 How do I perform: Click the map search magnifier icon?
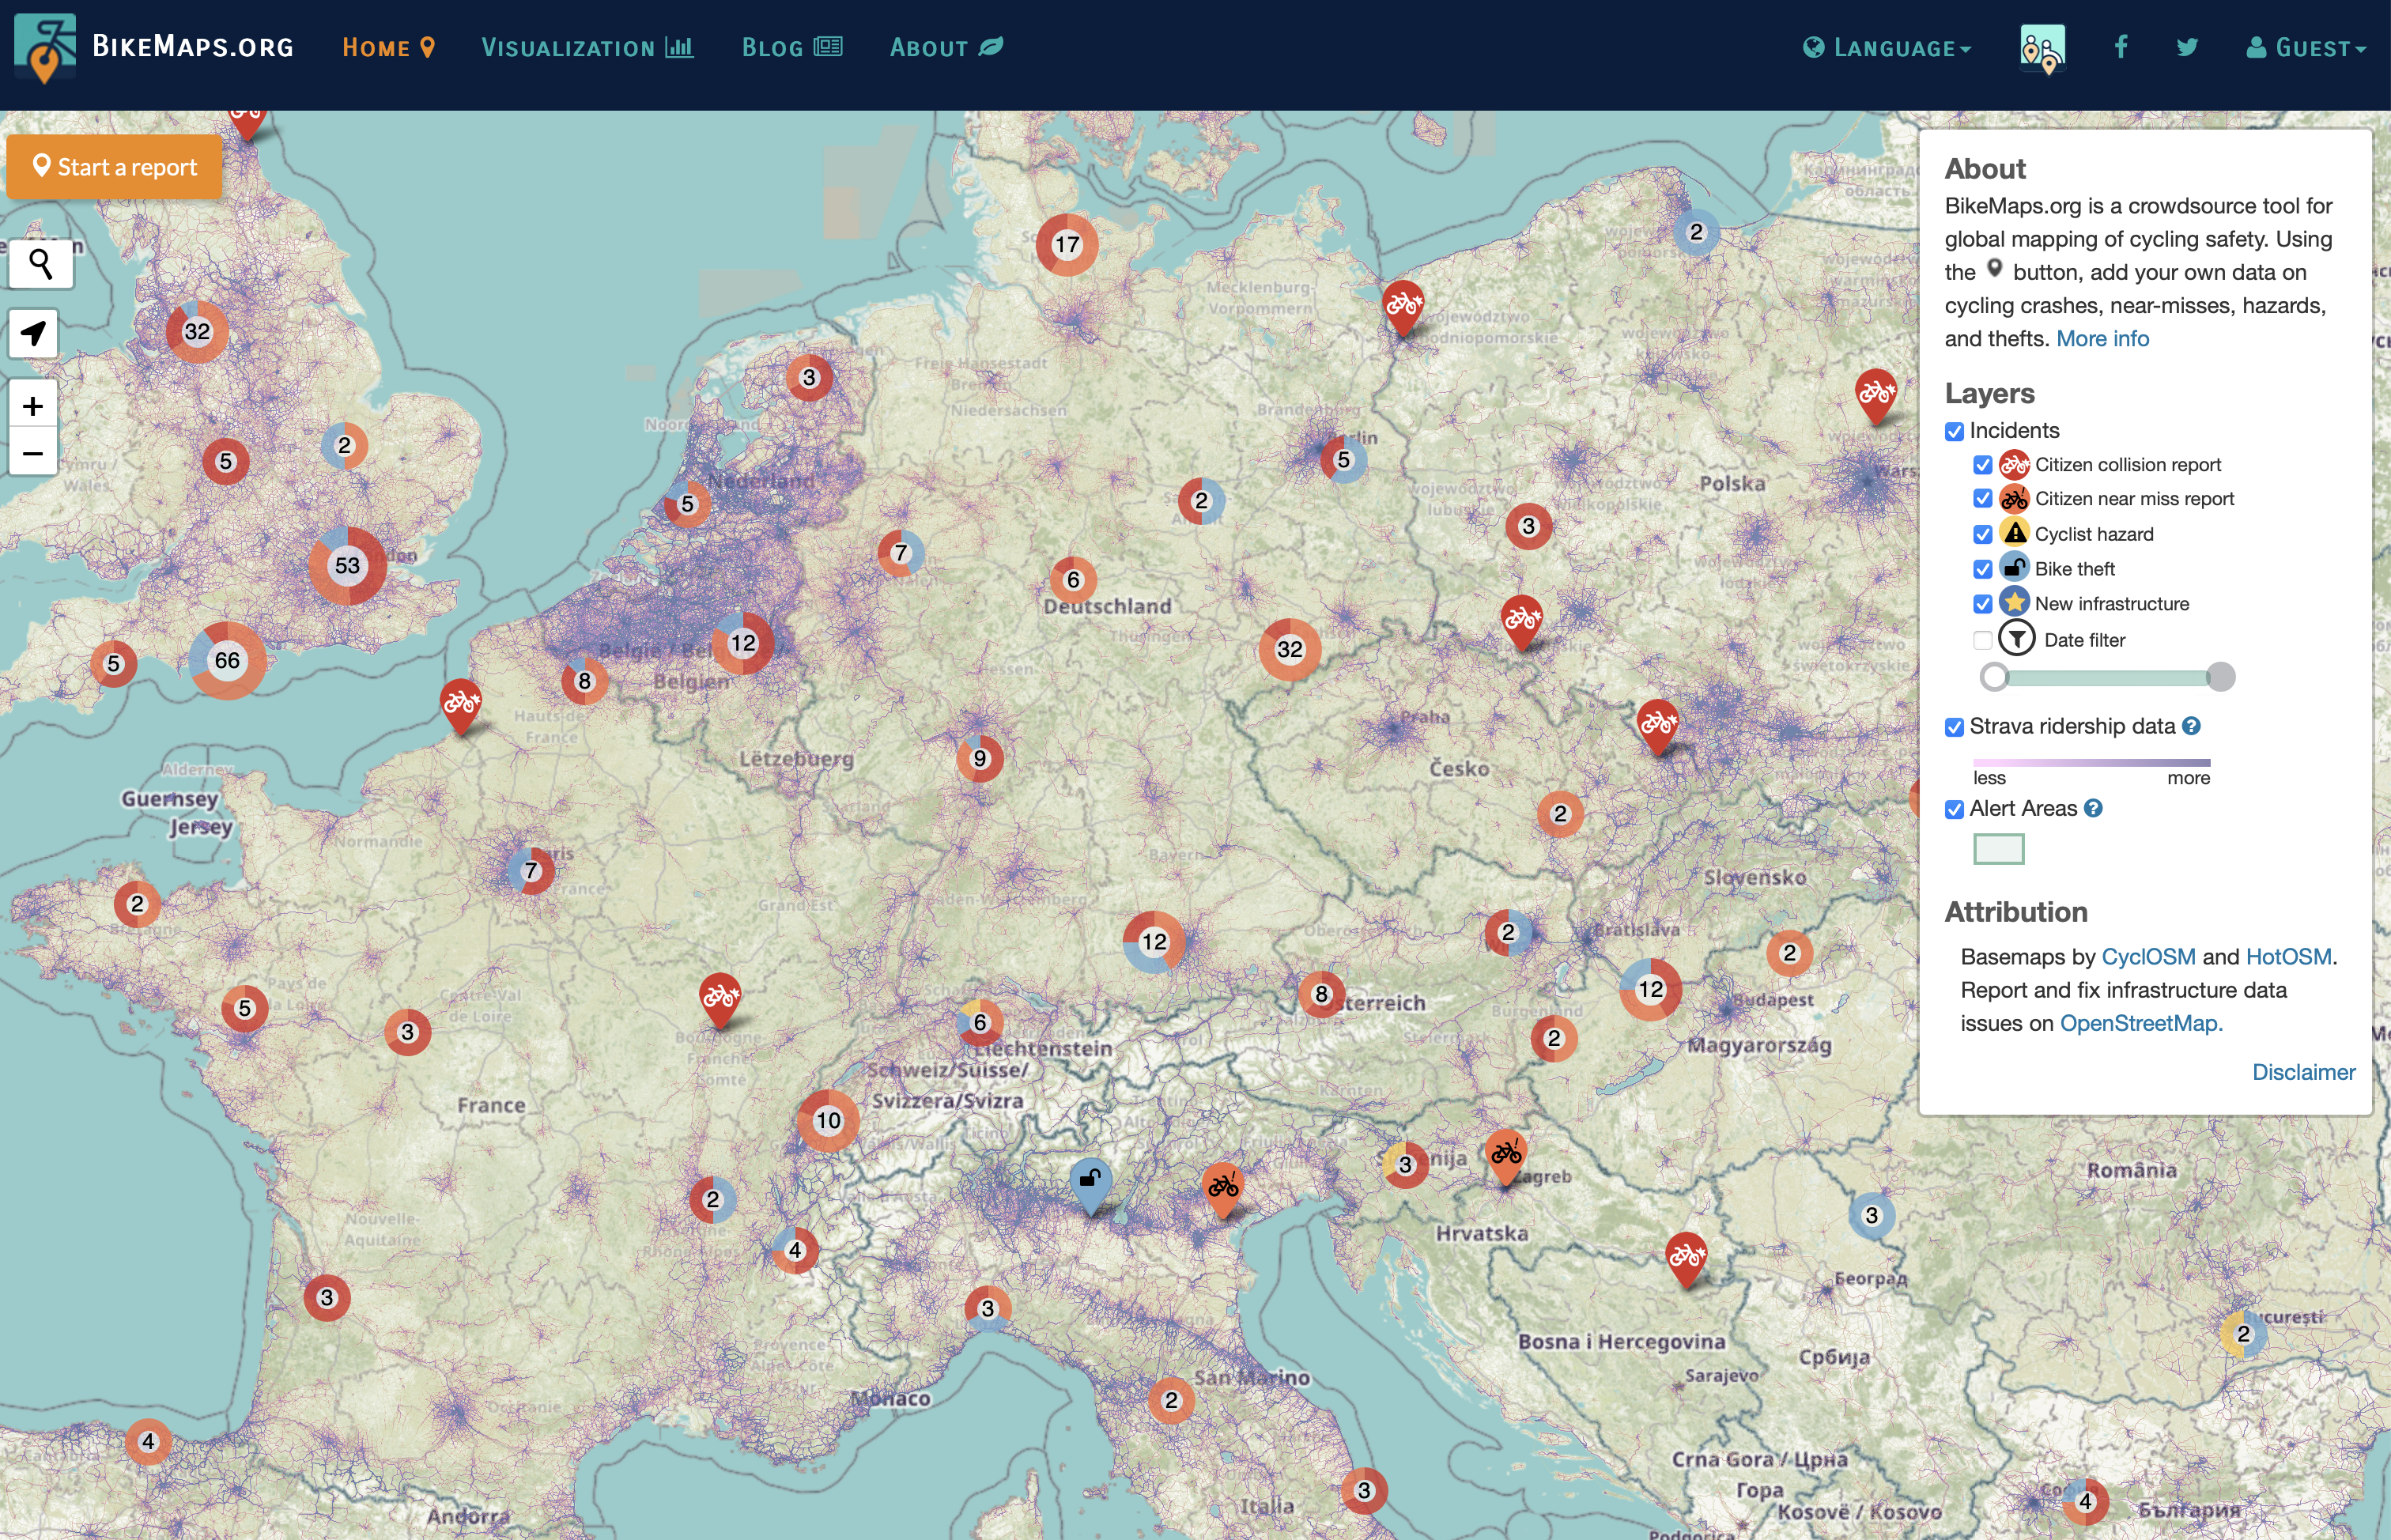pyautogui.click(x=40, y=263)
